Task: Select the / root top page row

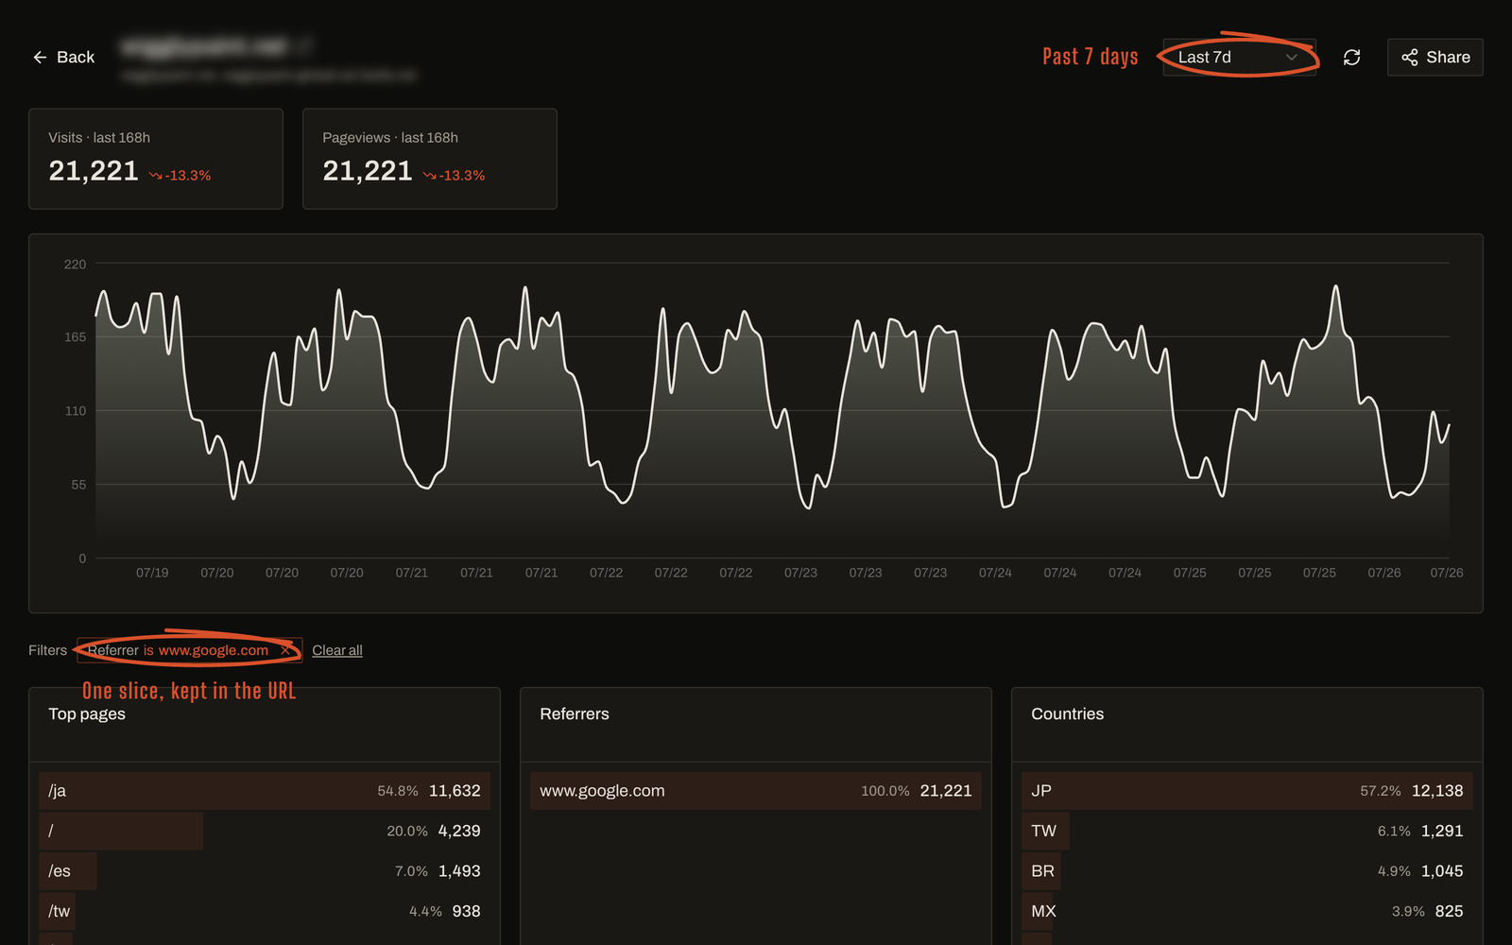Action: click(x=265, y=831)
